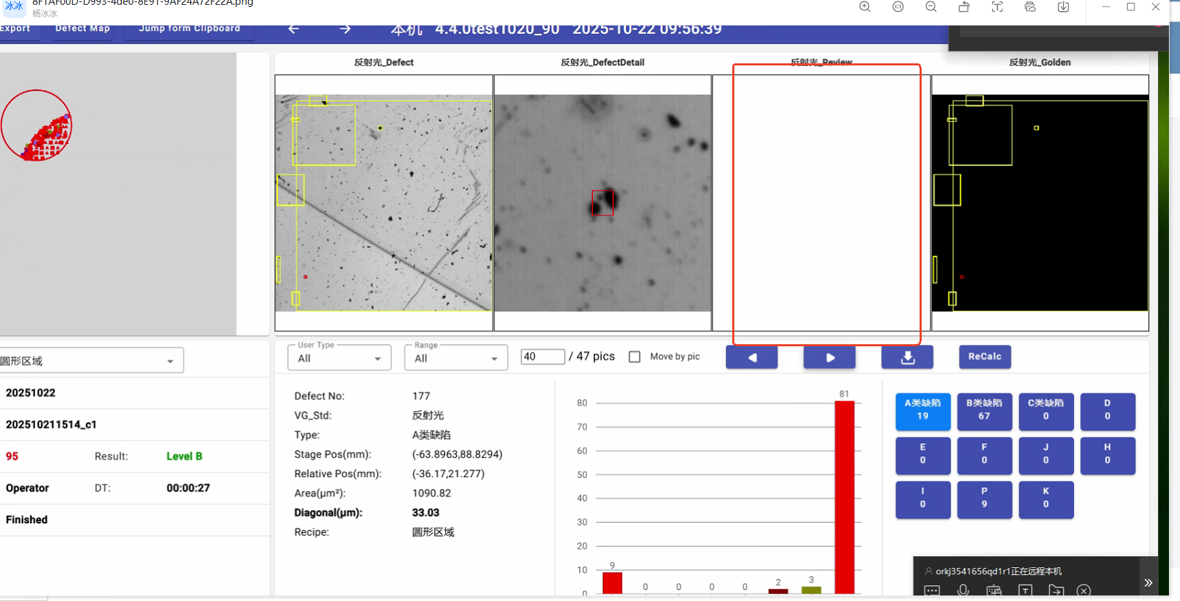Go to previous defect picture arrow button
Screen dimensions: 1180x601
click(752, 357)
